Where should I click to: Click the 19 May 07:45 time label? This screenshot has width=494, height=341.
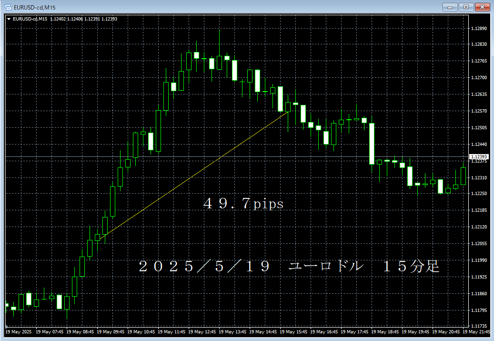coord(50,332)
